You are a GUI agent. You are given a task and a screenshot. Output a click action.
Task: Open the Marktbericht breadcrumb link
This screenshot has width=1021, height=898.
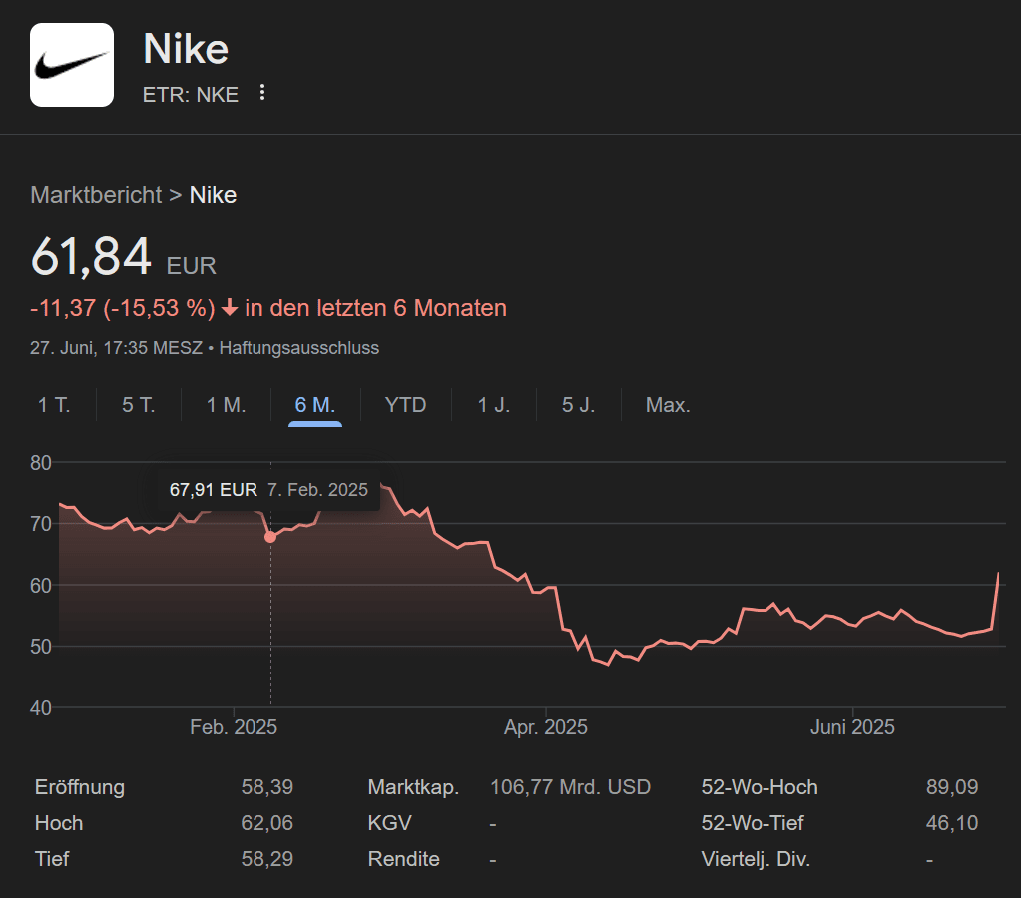pos(96,194)
